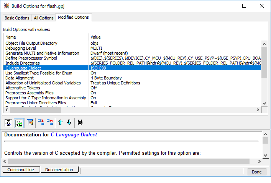Image resolution: width=271 pixels, height=183 pixels.
Task: Select the Preprocess Assembly Files row
Action: (x=132, y=93)
